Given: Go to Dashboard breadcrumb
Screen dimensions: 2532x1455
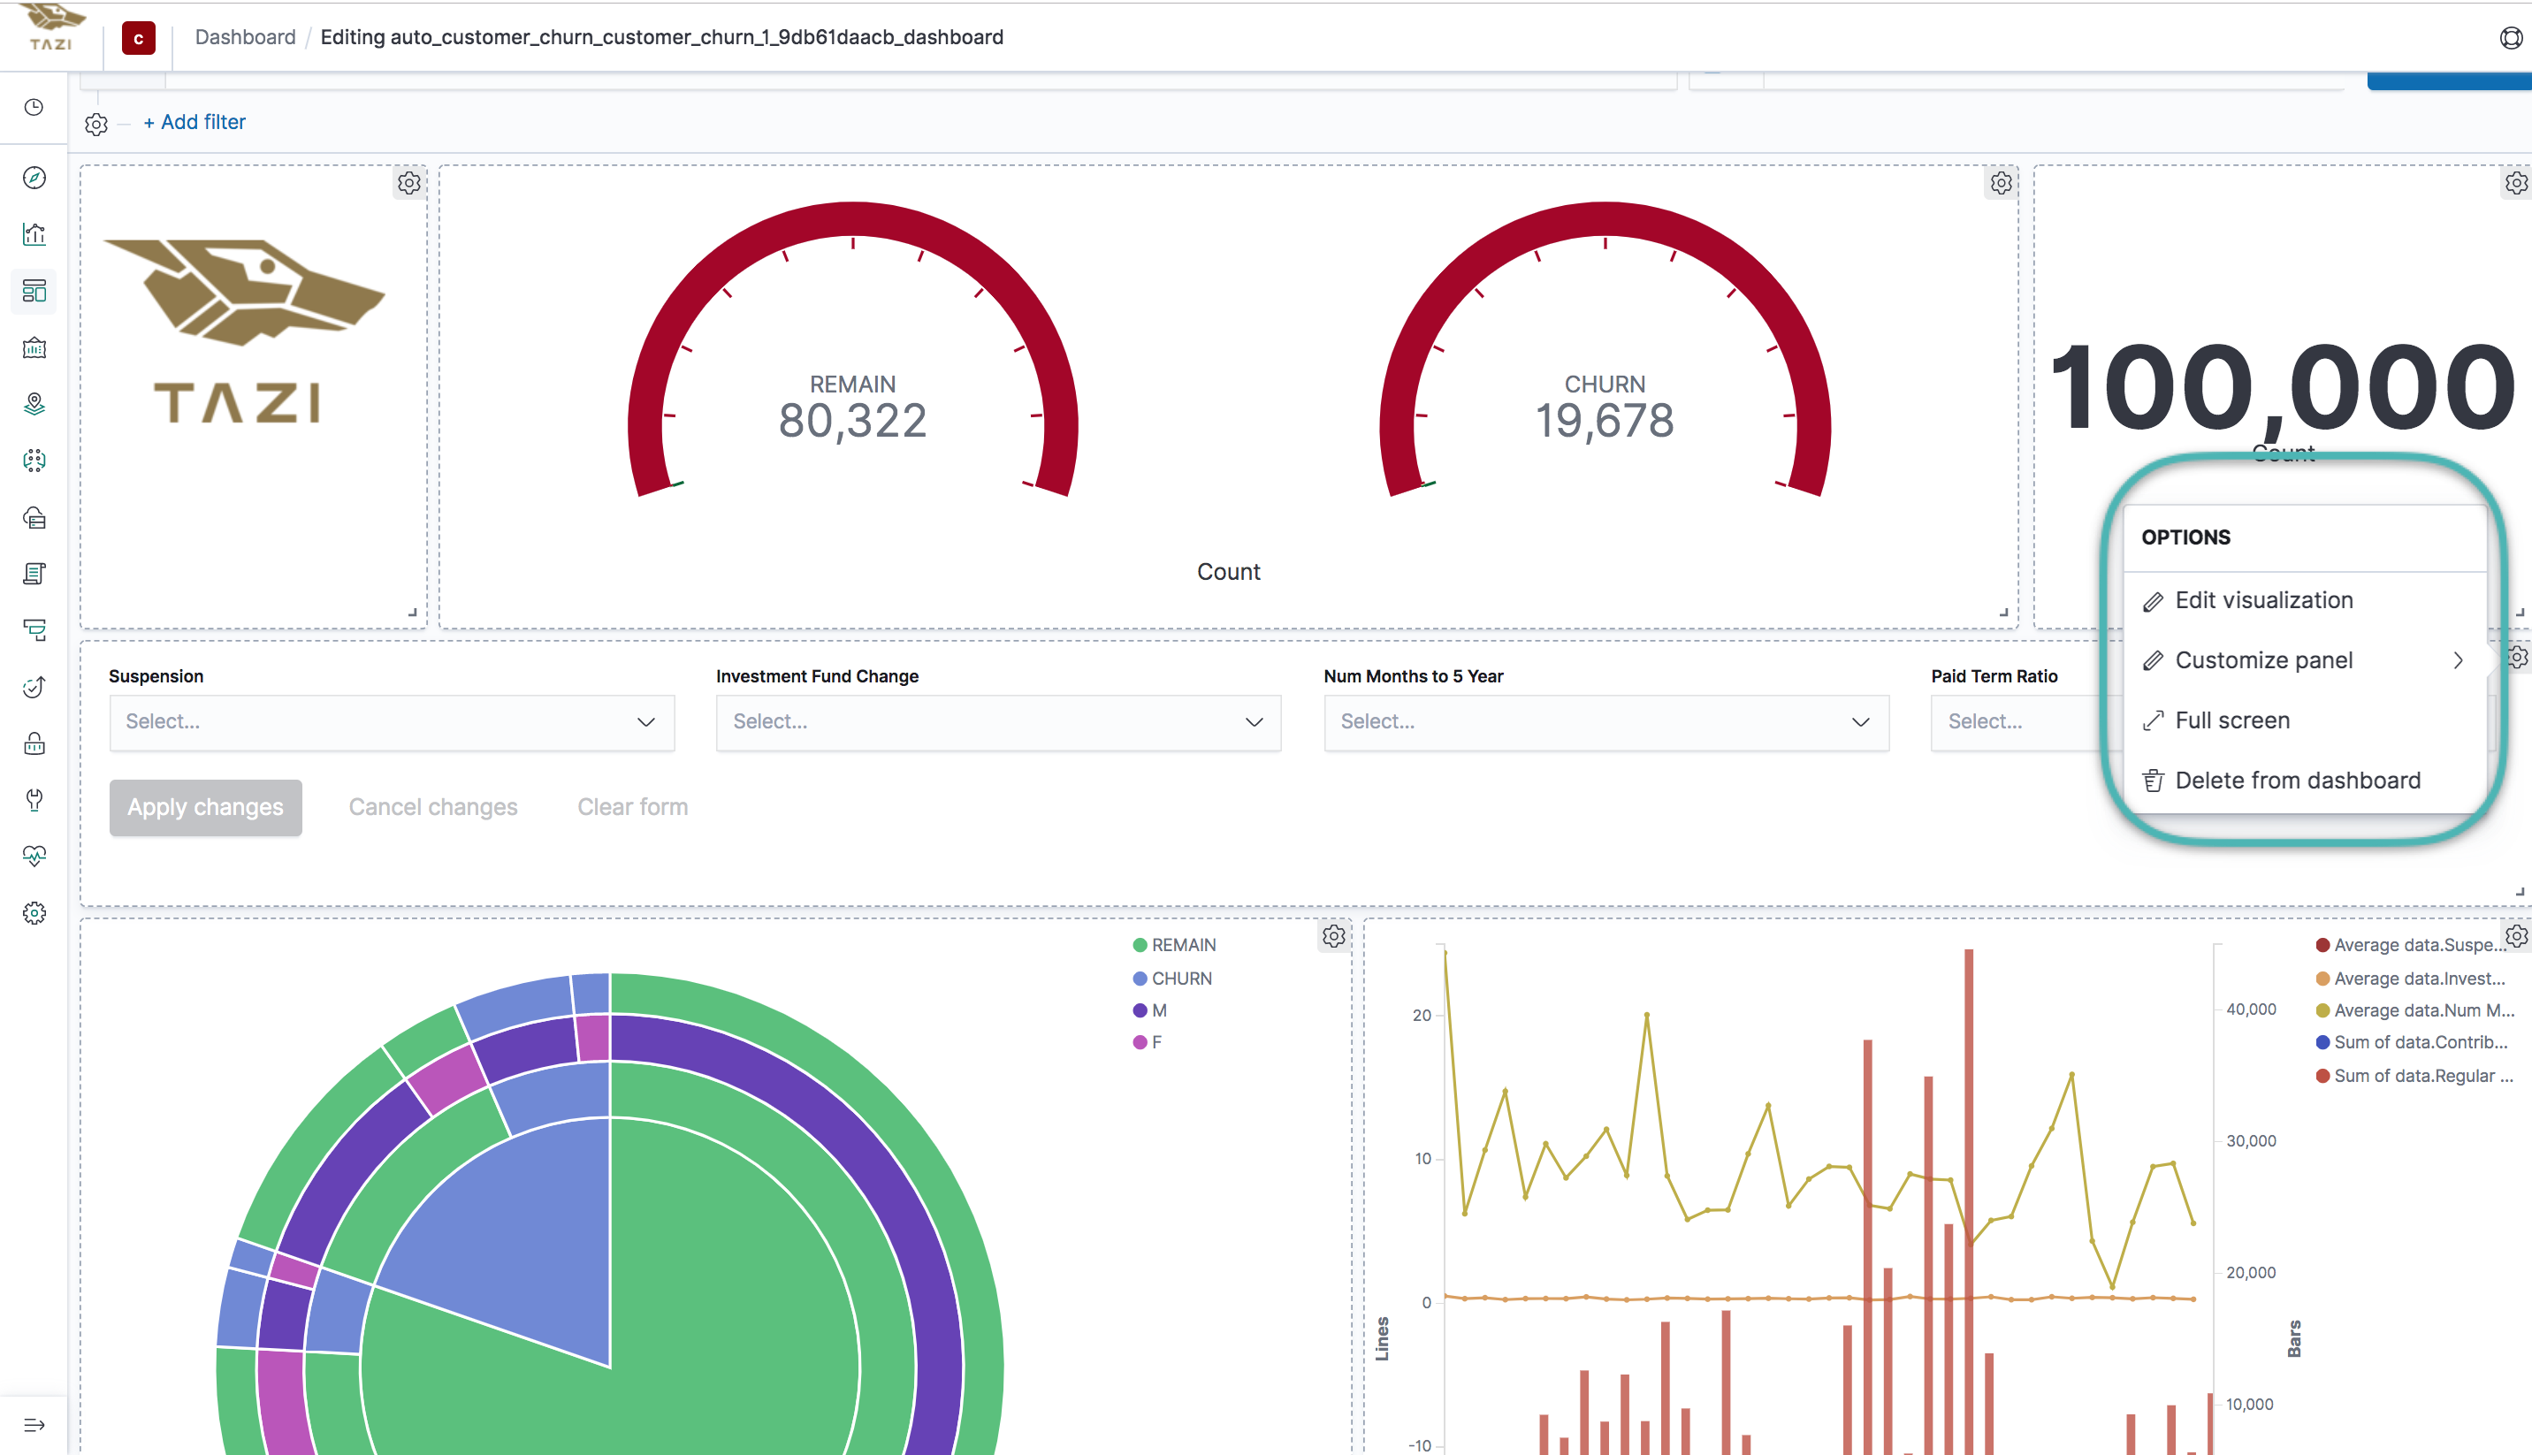Looking at the screenshot, I should 245,37.
